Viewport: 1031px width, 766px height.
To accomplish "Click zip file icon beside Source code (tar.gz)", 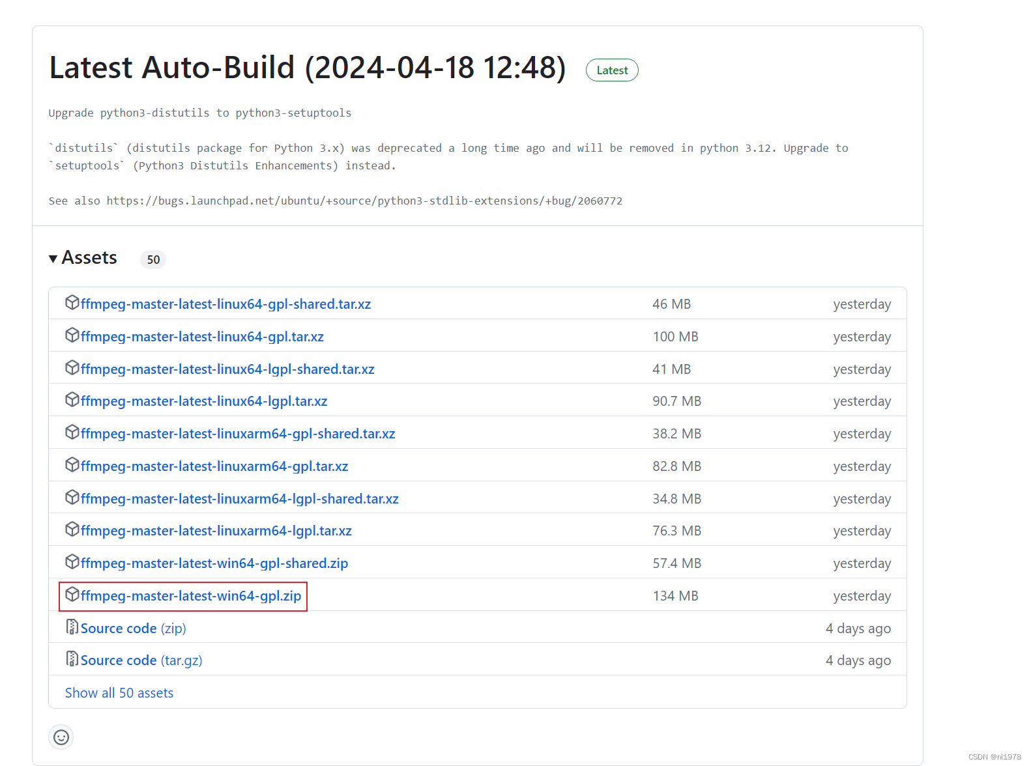I will [x=72, y=659].
